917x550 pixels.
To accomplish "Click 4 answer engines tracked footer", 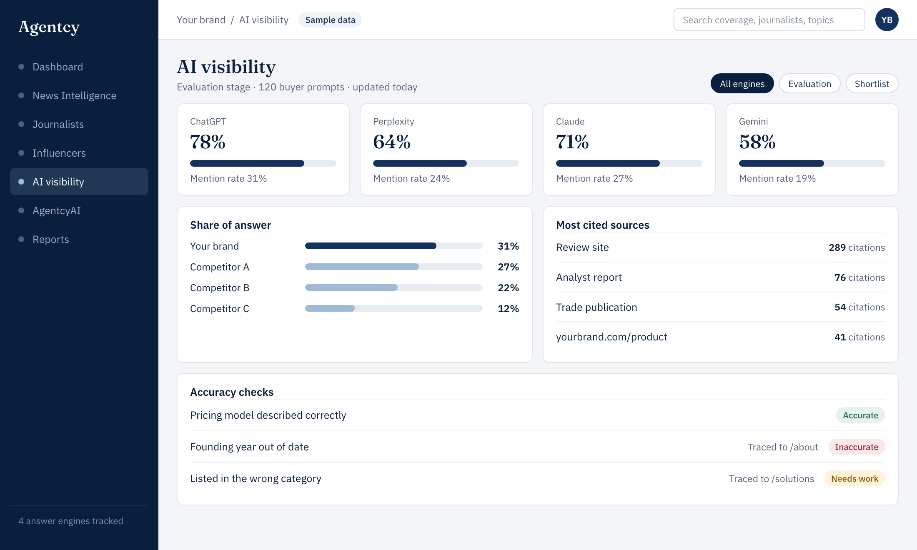I will coord(71,521).
